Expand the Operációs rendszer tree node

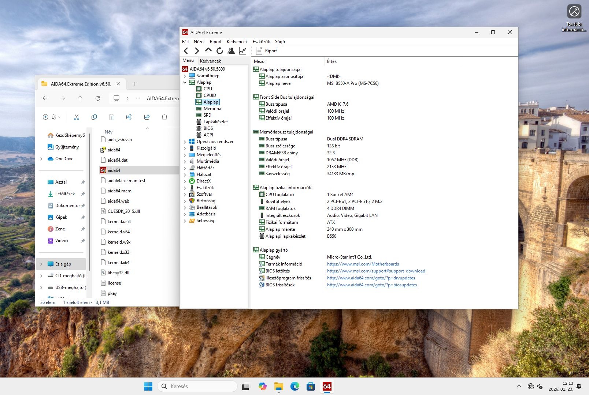185,142
